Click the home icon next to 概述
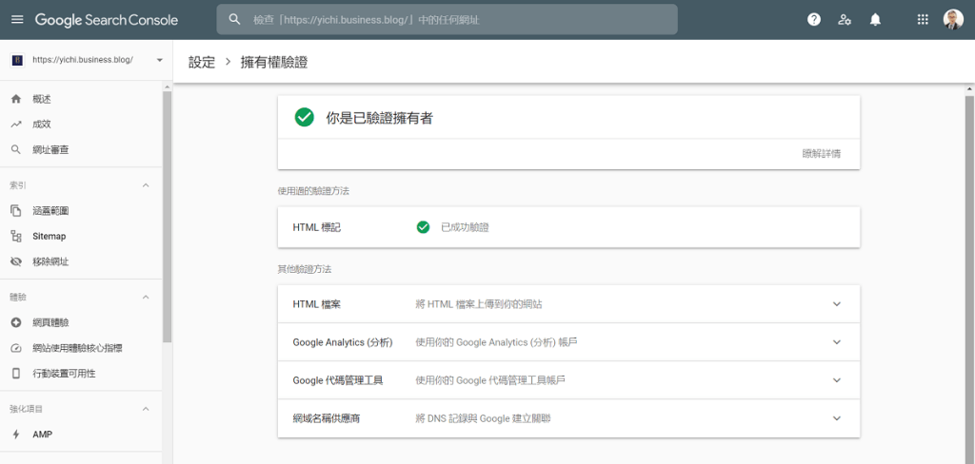975x464 pixels. pyautogui.click(x=16, y=100)
